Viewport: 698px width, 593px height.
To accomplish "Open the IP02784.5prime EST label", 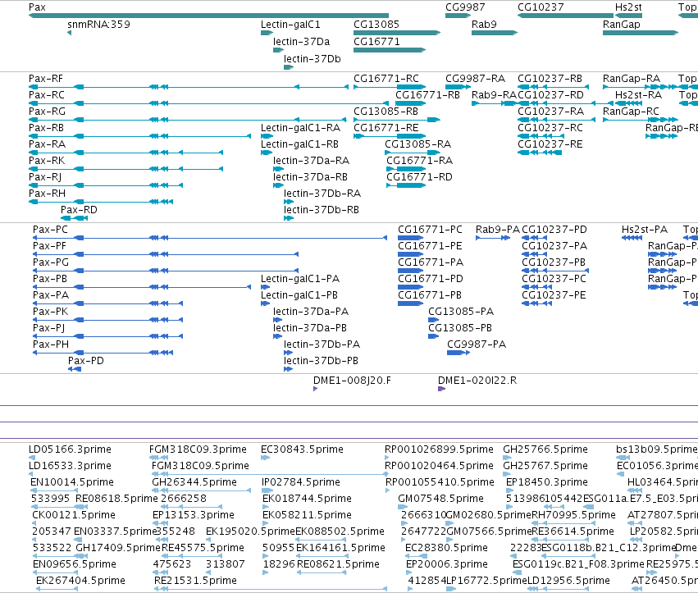I will point(301,482).
